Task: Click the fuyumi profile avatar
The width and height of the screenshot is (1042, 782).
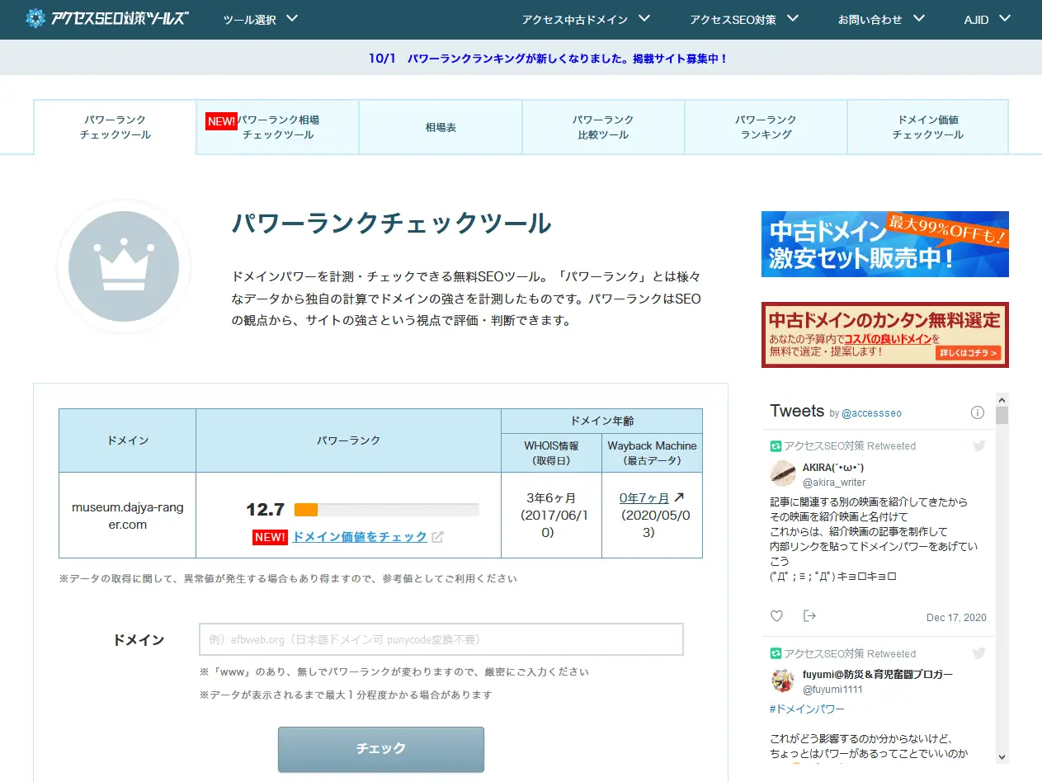Action: [x=783, y=681]
